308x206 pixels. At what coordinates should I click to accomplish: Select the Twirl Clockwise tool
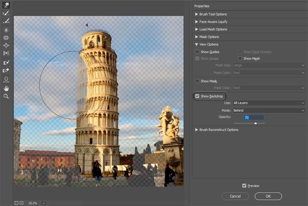click(x=6, y=30)
